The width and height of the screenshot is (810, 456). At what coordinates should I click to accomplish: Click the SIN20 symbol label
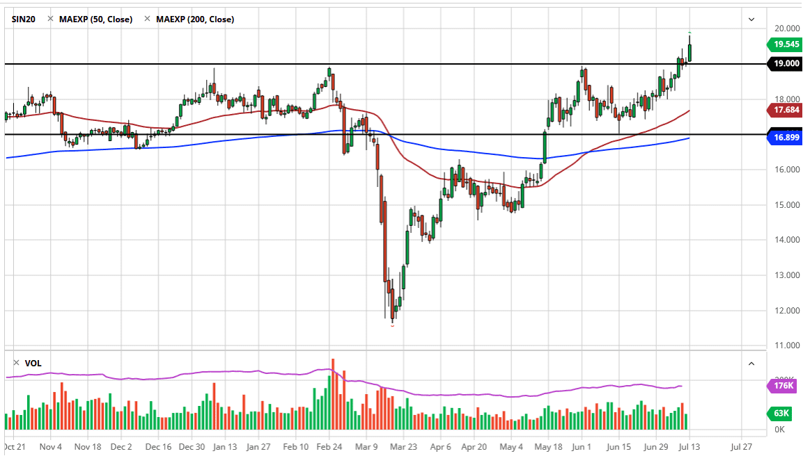[x=25, y=19]
